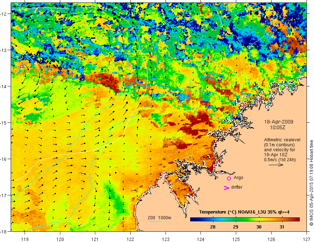
Task: Click the '30' temperature scale label
Action: click(259, 227)
